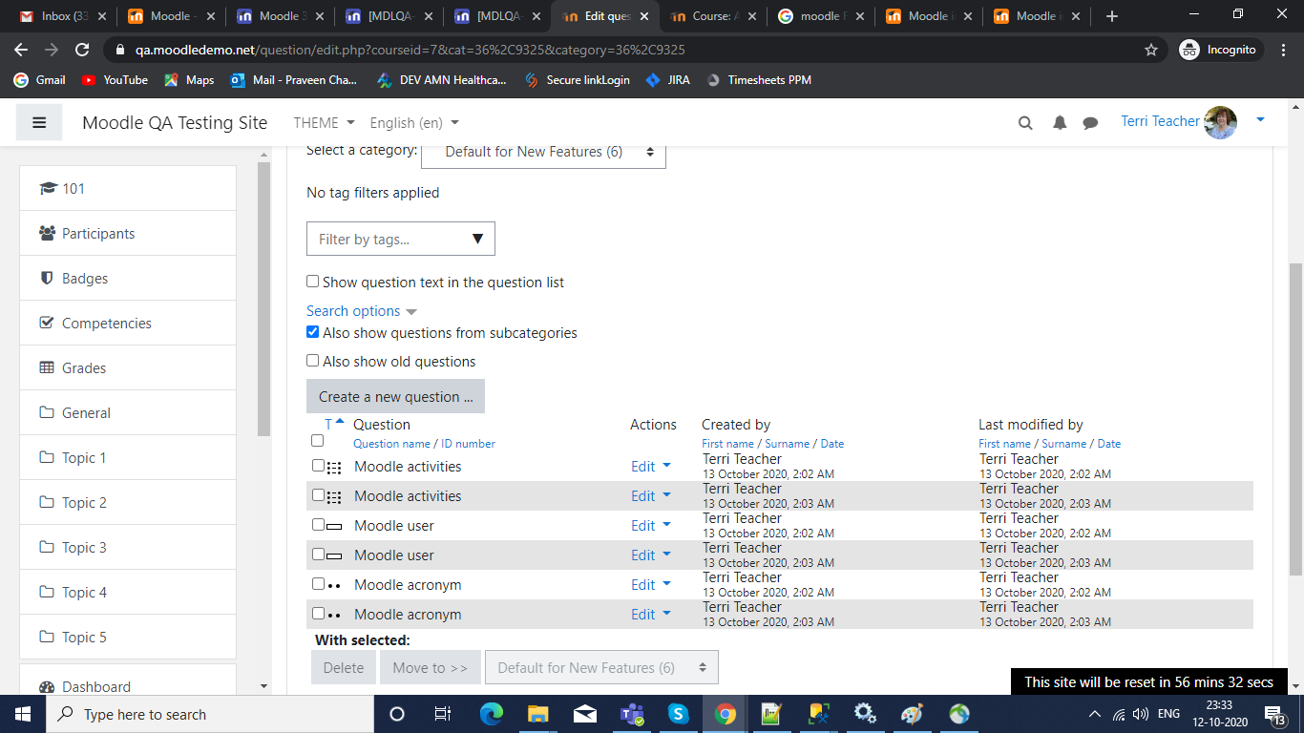Click Create a new question button
Screen dimensions: 1304x733
[395, 396]
